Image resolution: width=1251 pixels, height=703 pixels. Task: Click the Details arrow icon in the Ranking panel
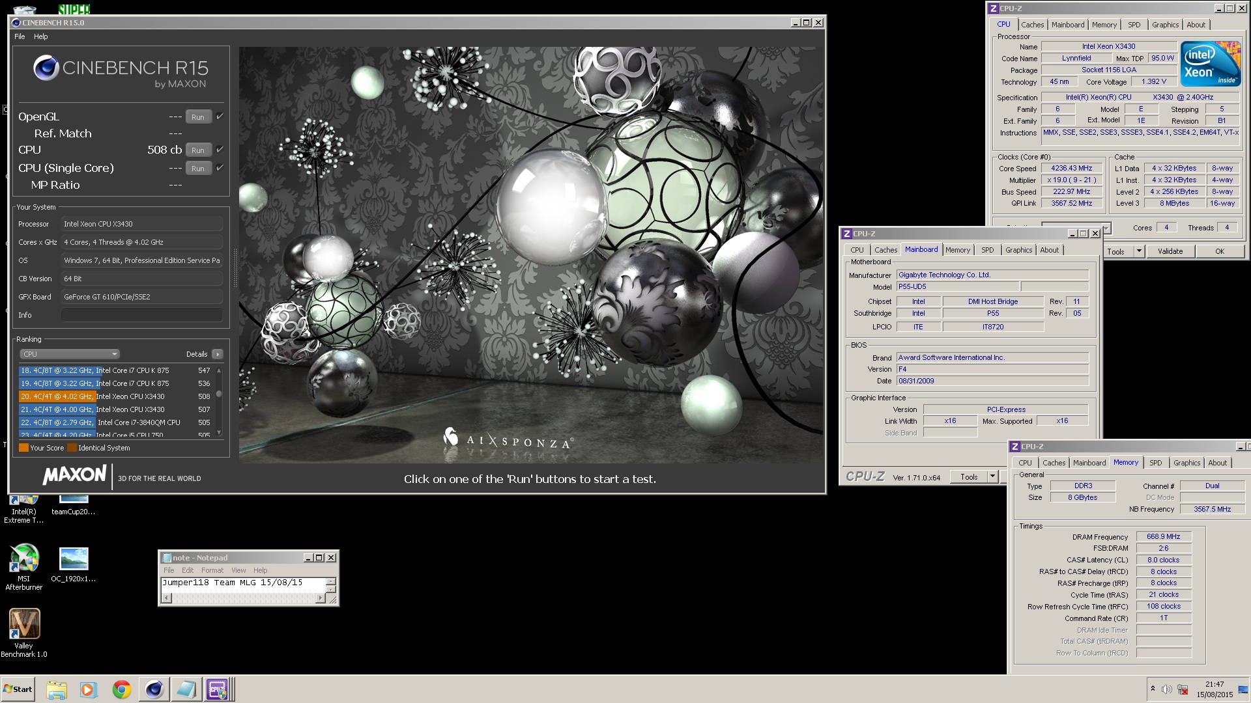point(218,354)
